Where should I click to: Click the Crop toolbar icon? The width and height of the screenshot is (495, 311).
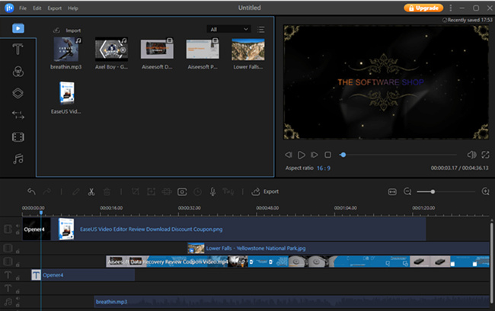tap(136, 191)
